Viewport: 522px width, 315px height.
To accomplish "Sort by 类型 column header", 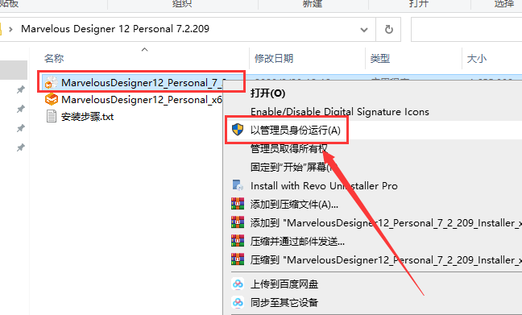I will [380, 59].
